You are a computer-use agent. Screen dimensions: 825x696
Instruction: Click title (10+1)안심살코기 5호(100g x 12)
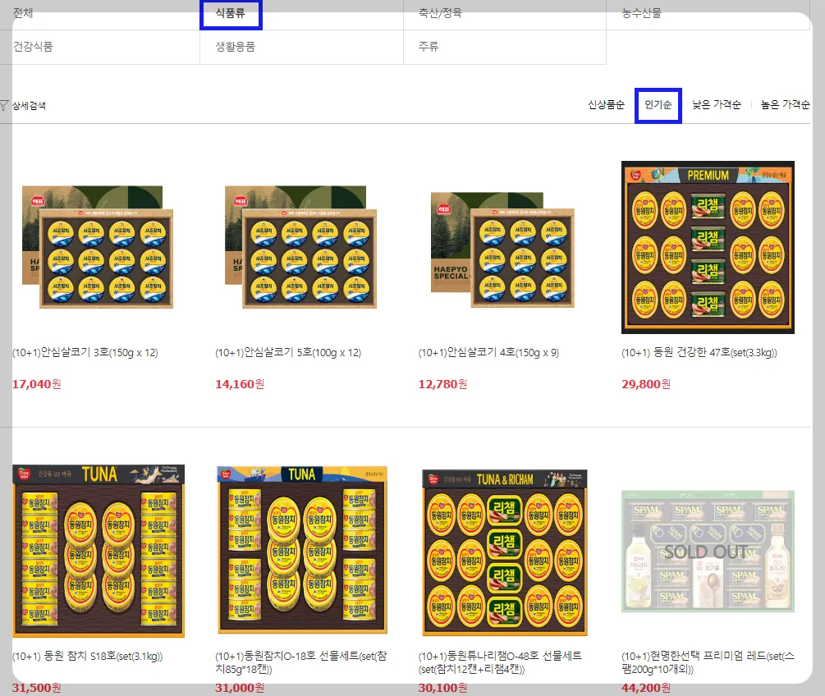(x=288, y=352)
